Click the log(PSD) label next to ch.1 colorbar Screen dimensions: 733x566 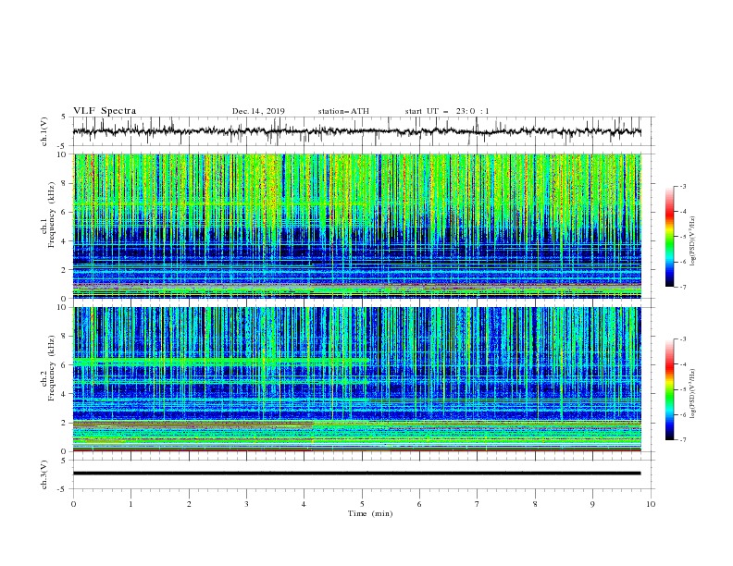click(693, 241)
